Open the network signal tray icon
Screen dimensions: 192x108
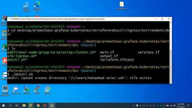click(x=171, y=105)
